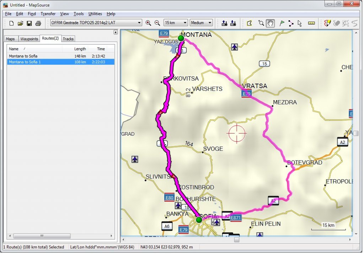Select the Selection arrow tool
364x254 pixels.
300,23
